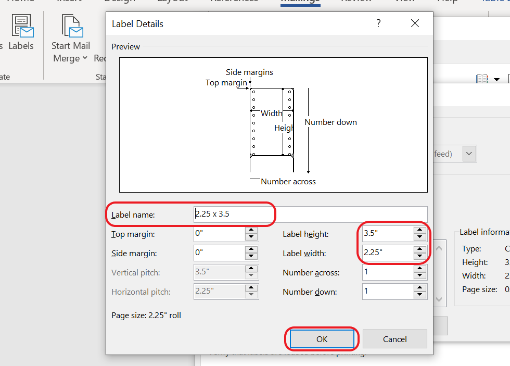Click the Top margin input field
510x366 pixels.
219,234
